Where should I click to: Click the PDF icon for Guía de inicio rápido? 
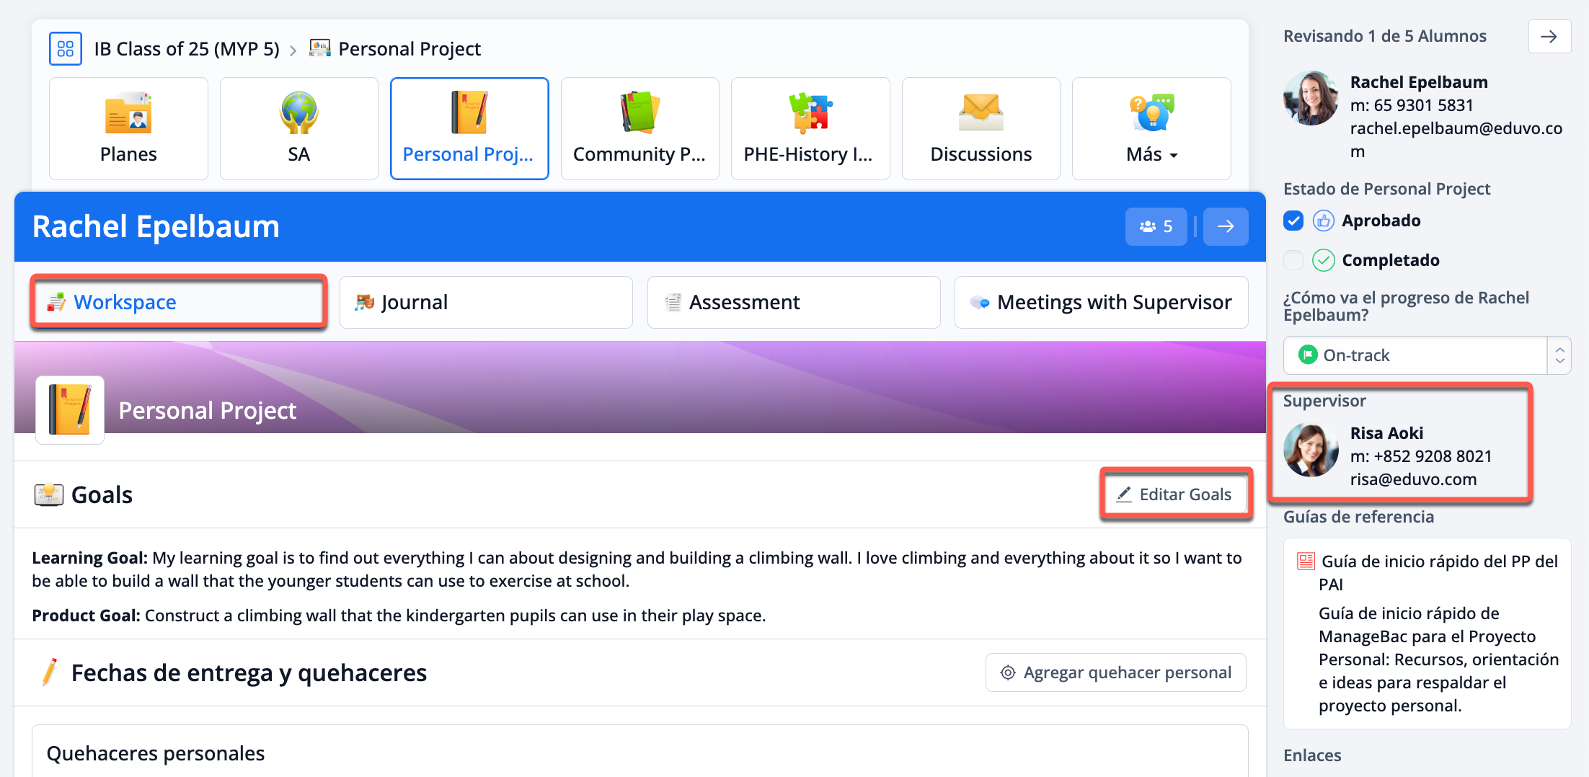tap(1306, 561)
